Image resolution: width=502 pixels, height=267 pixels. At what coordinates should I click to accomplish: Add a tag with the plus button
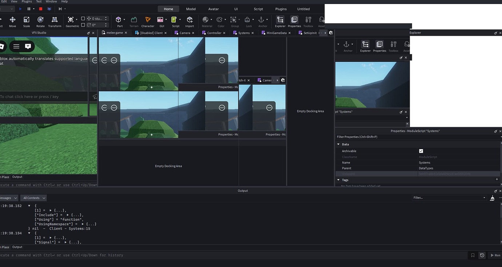point(497,179)
